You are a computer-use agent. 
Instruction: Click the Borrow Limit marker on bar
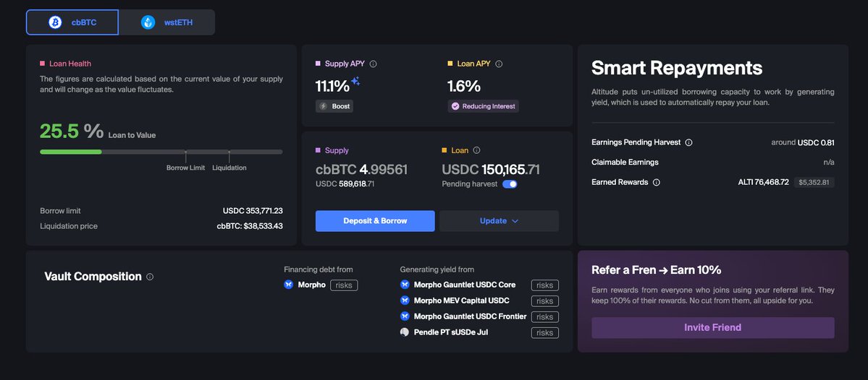click(x=185, y=156)
